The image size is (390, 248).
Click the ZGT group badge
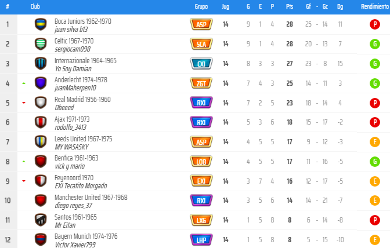[x=201, y=83]
